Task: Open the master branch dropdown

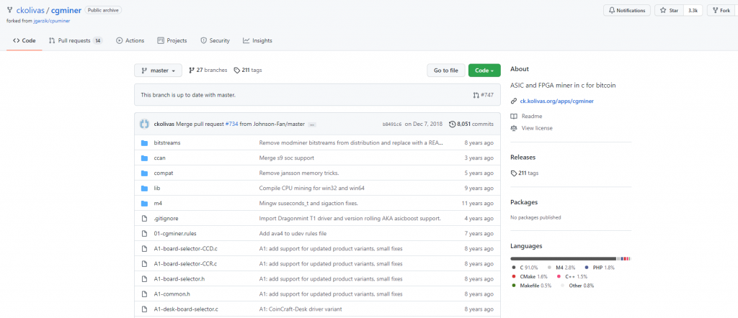Action: (x=158, y=71)
